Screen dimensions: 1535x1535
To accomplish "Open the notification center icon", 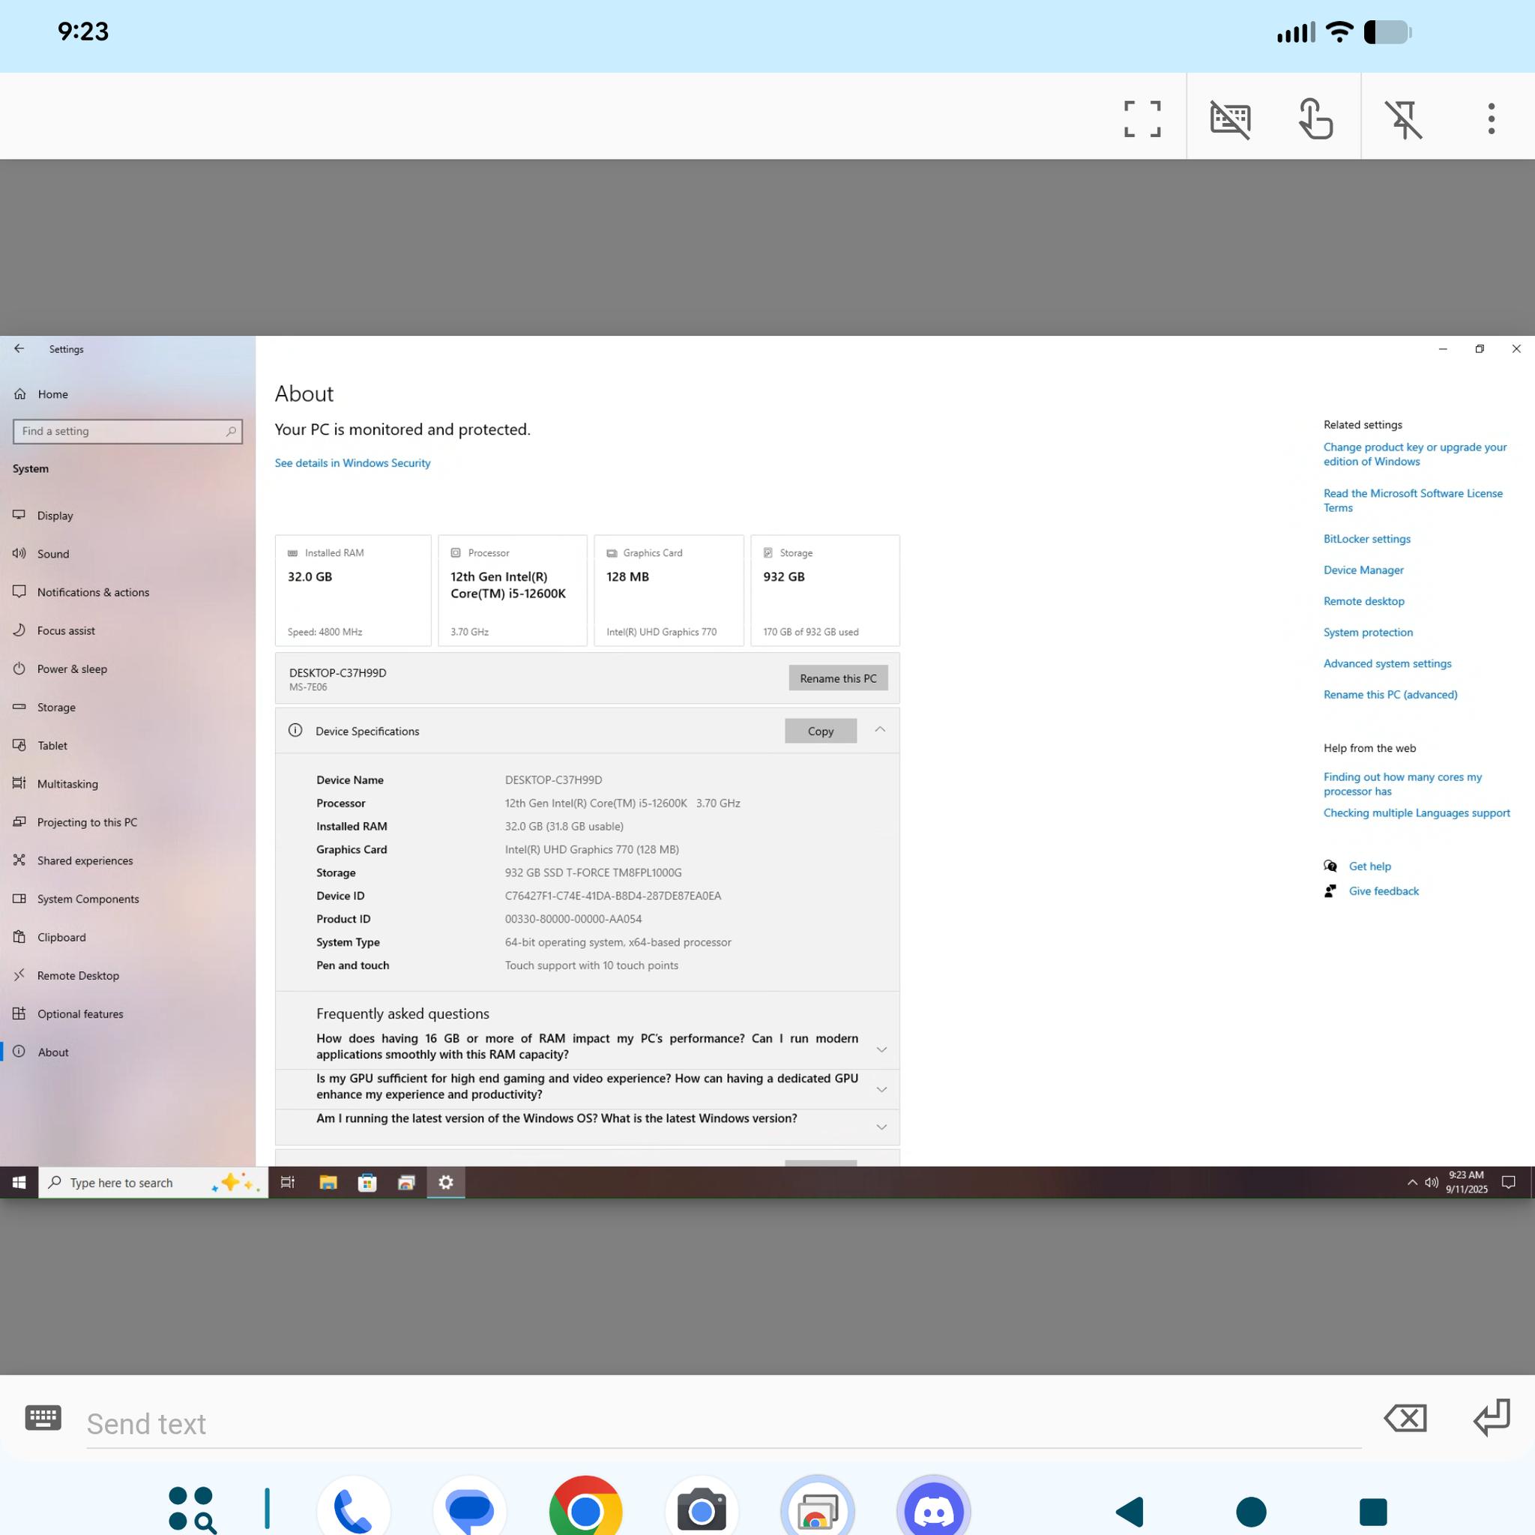I will pyautogui.click(x=1509, y=1182).
